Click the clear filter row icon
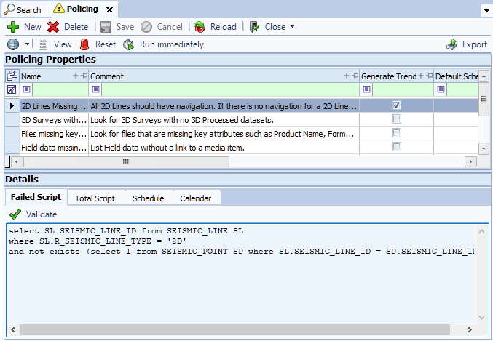The width and height of the screenshot is (493, 341). tap(12, 89)
